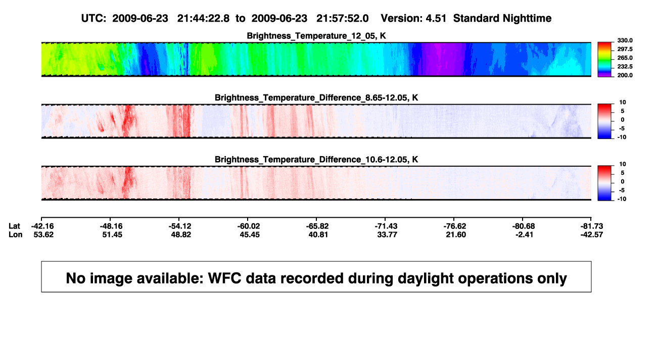Click the Standard Nighttime label
The height and width of the screenshot is (337, 657).
(x=502, y=18)
